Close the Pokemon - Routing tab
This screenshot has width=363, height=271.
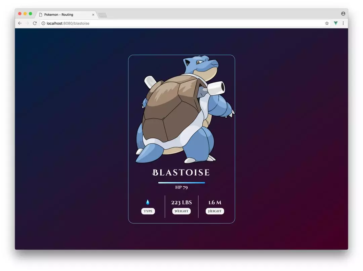(93, 14)
